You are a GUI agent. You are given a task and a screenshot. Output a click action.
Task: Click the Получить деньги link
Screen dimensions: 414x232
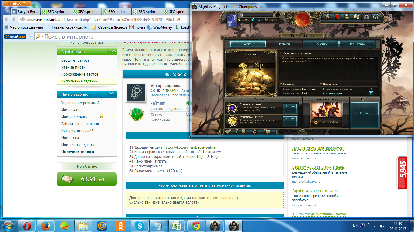78,152
